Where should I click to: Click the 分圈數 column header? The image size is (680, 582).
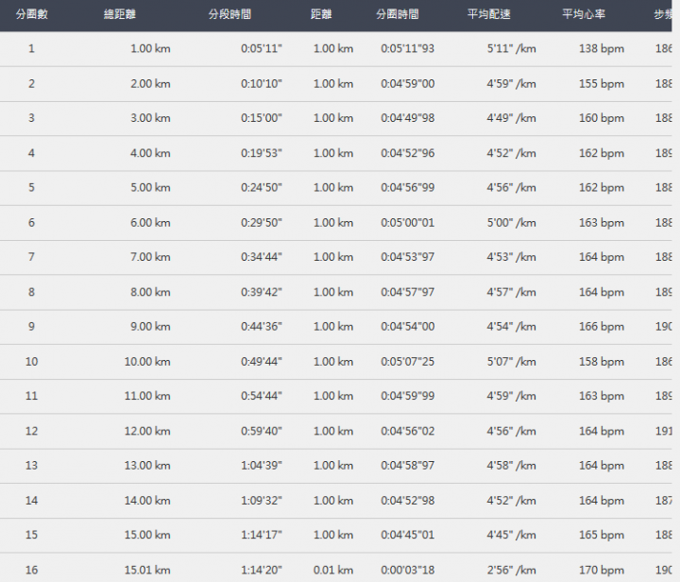click(x=32, y=14)
